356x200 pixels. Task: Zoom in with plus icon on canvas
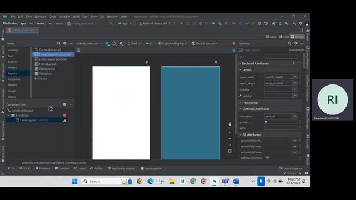(x=230, y=132)
